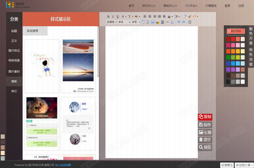This screenshot has width=254, height=168.
Task: Select 标题 category in sidebar
Action: (14, 31)
